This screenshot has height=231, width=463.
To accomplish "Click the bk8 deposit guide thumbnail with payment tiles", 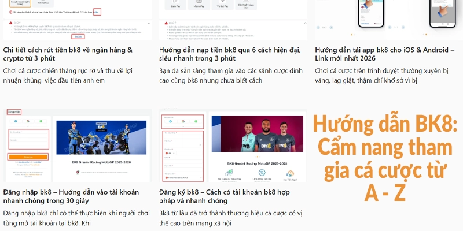I will [x=233, y=20].
